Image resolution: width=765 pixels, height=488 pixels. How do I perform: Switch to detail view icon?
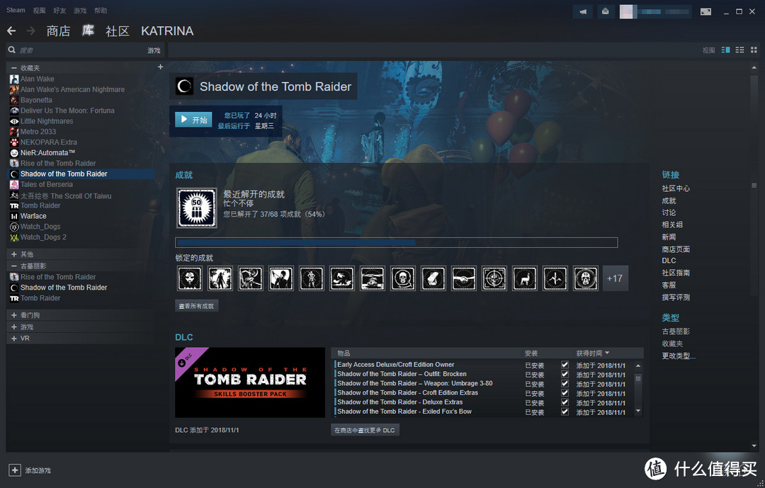pos(725,50)
